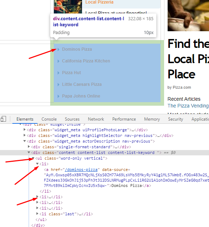
Task: Toggle the device toolbar icon in DevTools
Action: tap(3, 119)
